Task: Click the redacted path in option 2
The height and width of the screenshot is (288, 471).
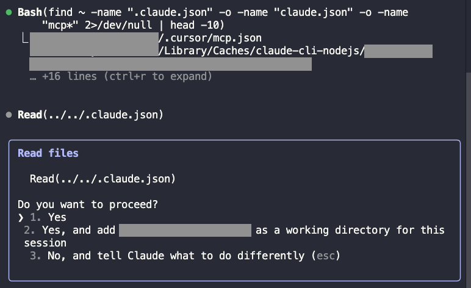Action: (185, 231)
